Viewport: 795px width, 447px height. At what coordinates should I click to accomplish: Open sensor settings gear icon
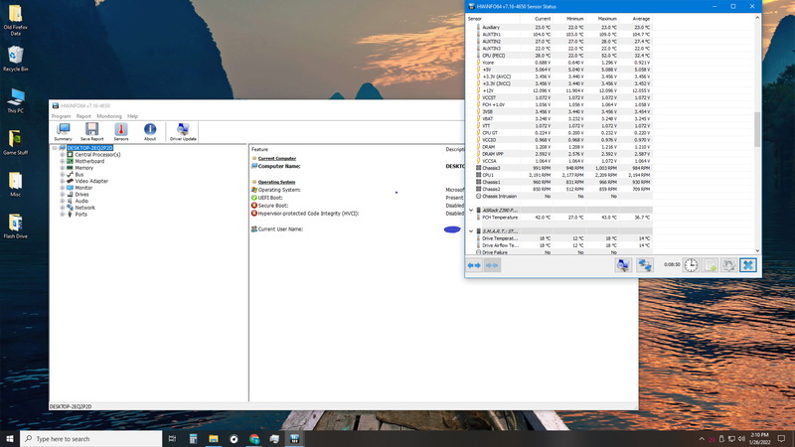[728, 265]
